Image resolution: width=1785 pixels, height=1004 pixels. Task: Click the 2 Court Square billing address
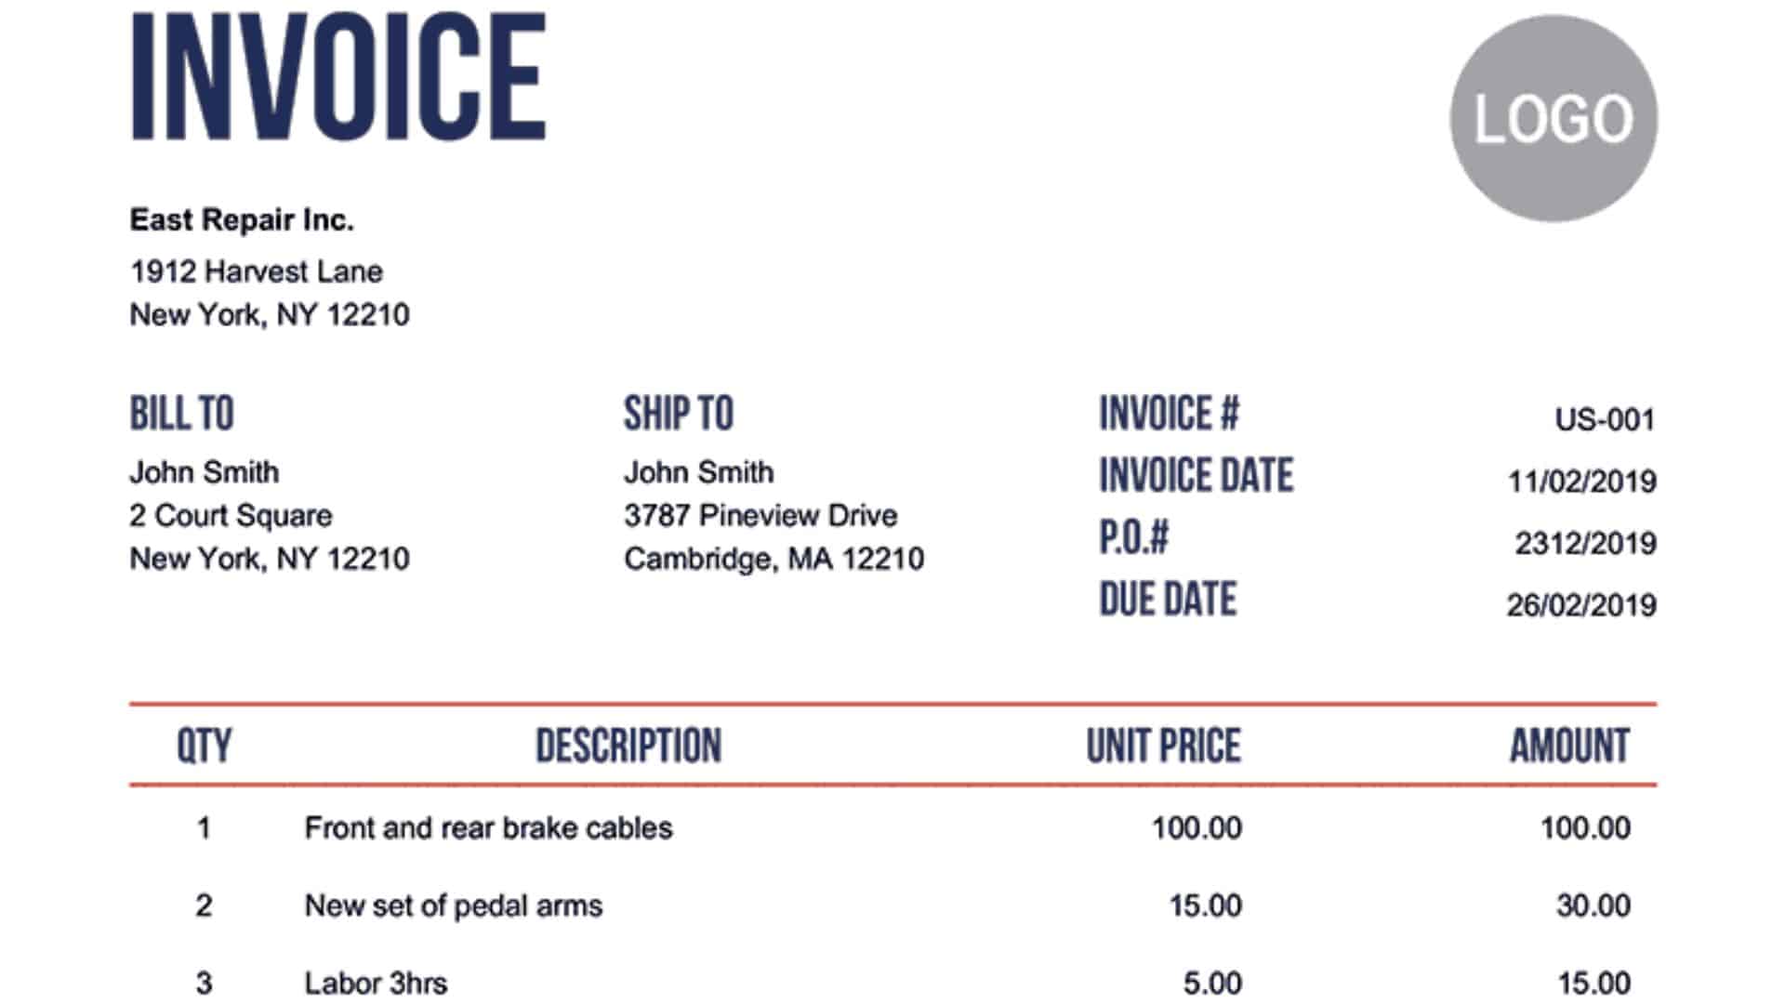tap(231, 515)
